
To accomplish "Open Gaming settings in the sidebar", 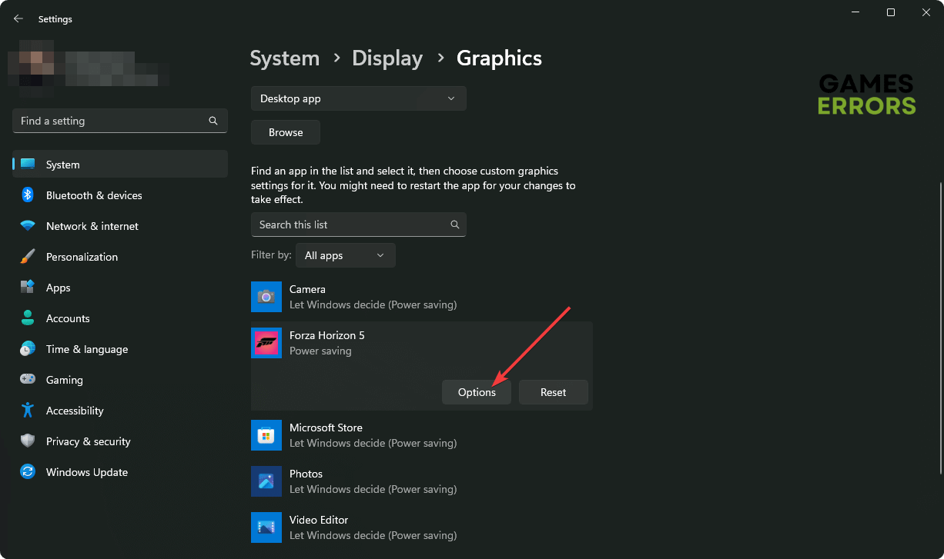I will [64, 380].
